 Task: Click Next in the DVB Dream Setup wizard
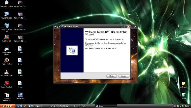click(x=112, y=76)
